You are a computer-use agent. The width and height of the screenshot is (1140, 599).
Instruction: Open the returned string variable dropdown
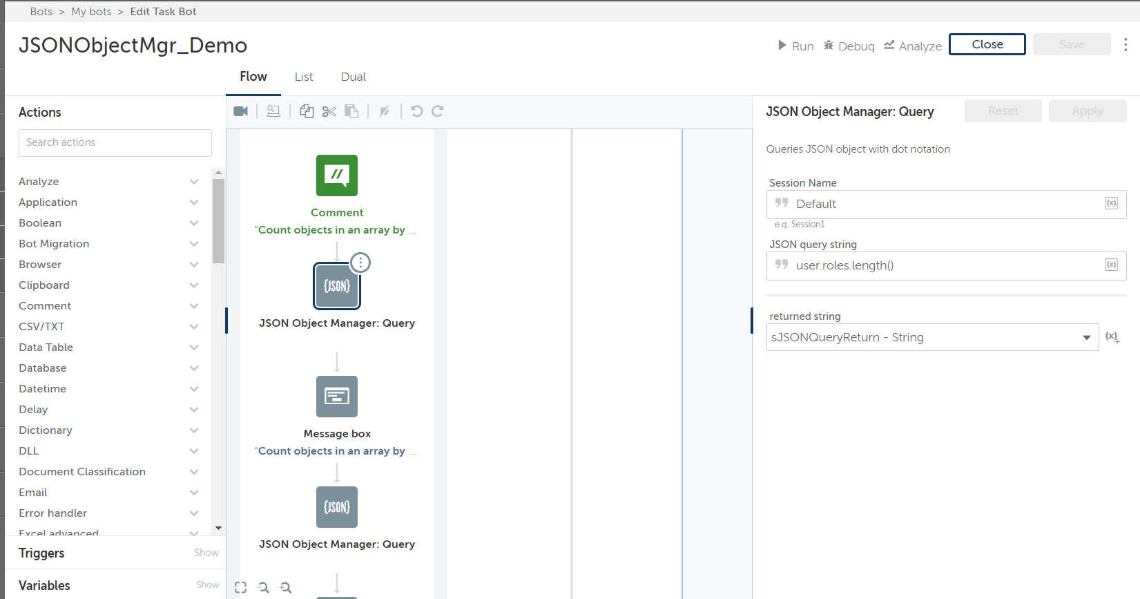tap(1086, 337)
